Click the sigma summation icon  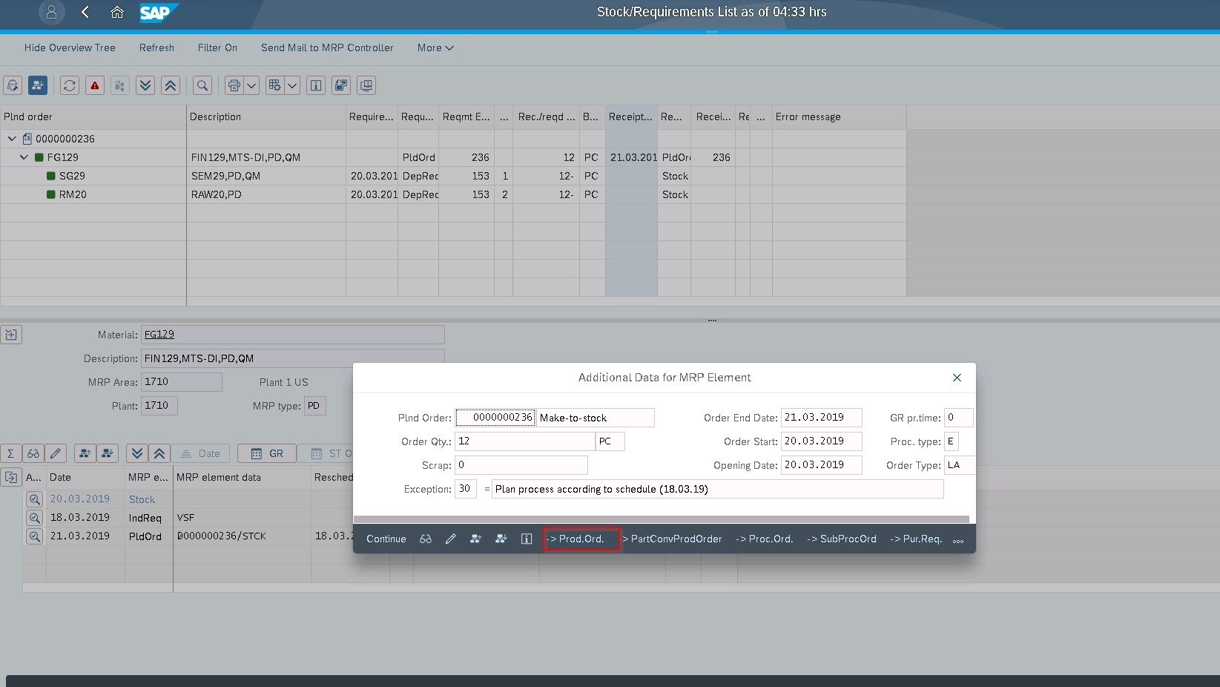pyautogui.click(x=11, y=453)
